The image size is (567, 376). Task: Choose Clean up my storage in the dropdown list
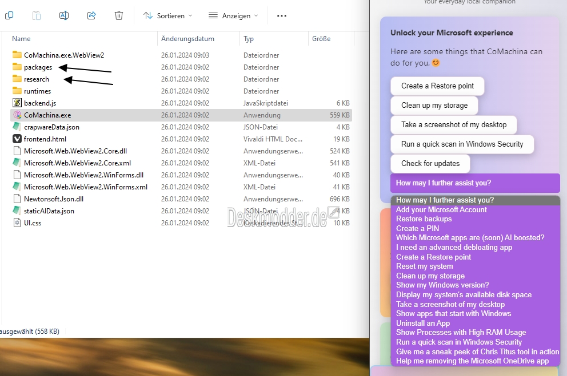tap(476, 276)
